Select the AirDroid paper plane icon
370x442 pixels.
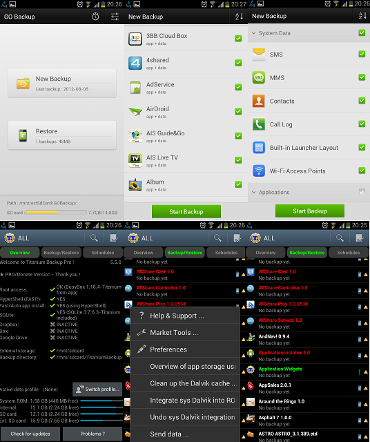click(x=135, y=112)
